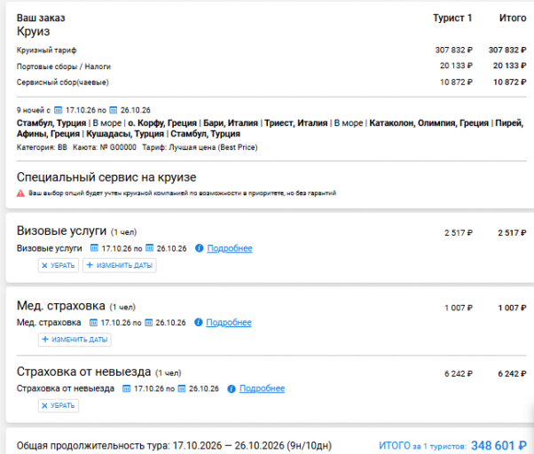Click the visa services start date calendar icon

(94, 248)
